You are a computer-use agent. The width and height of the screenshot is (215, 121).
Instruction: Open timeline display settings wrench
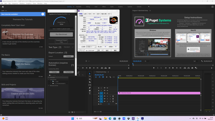[x=110, y=77]
